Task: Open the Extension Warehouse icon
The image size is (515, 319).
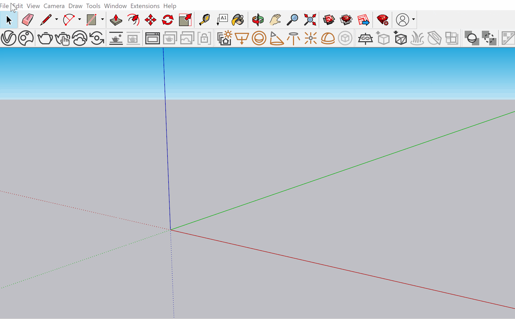Action: click(346, 20)
